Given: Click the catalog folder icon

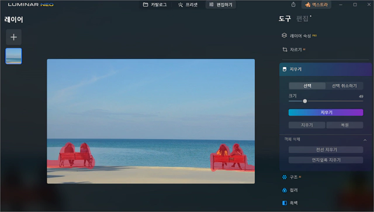Looking at the screenshot, I should tap(146, 5).
